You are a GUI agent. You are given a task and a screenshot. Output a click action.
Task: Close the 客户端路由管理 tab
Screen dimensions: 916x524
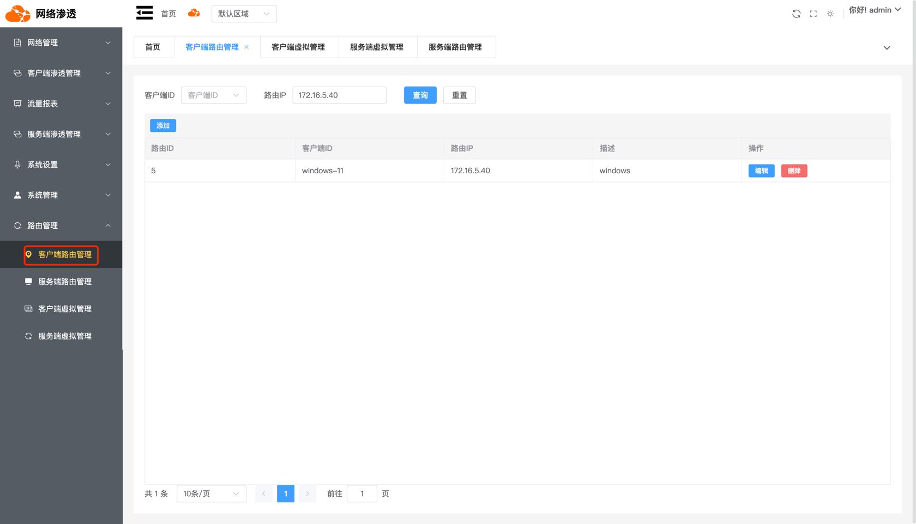click(247, 47)
